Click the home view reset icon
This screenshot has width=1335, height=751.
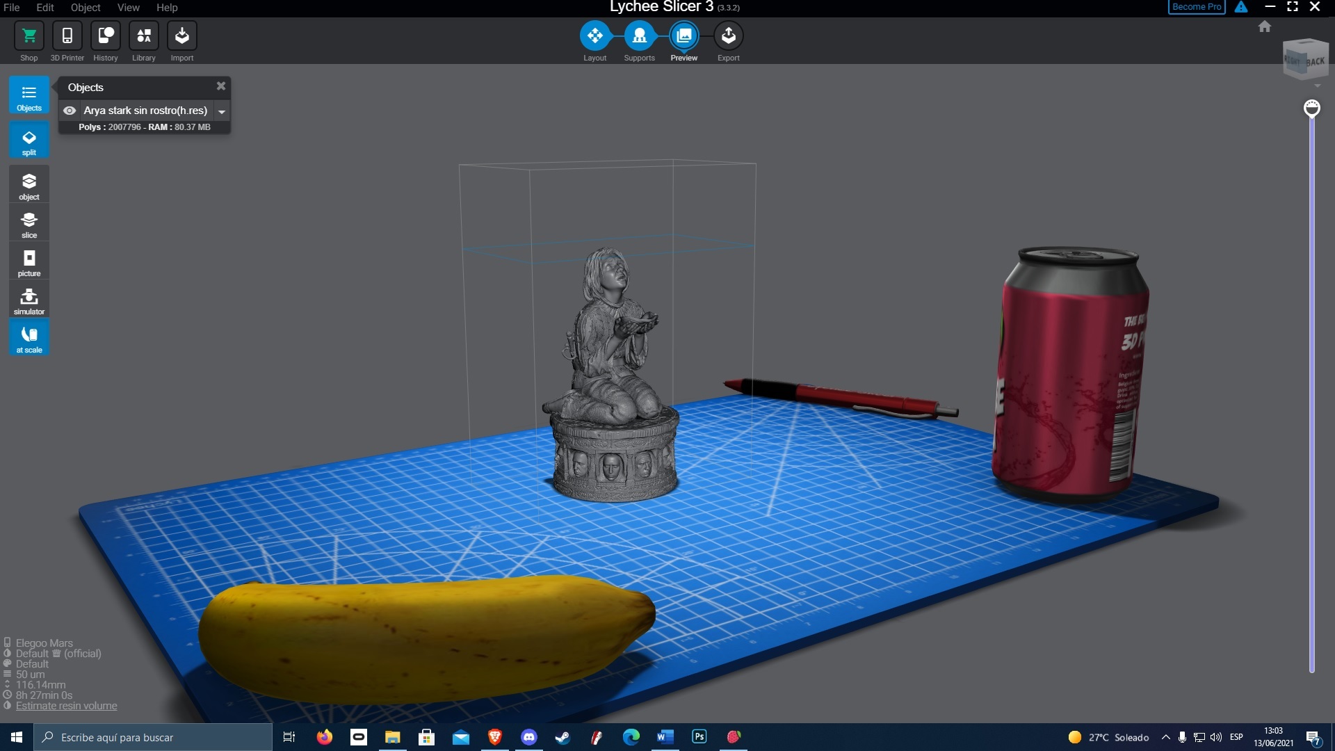pos(1265,26)
